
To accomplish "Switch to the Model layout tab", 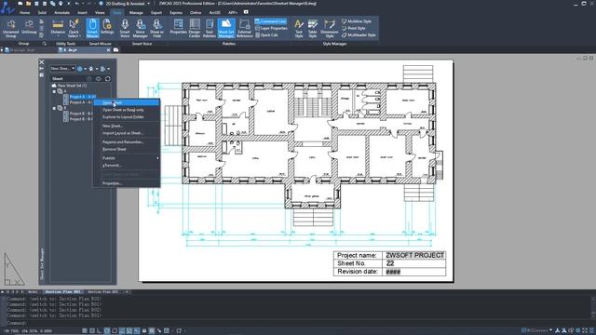I will [34, 292].
